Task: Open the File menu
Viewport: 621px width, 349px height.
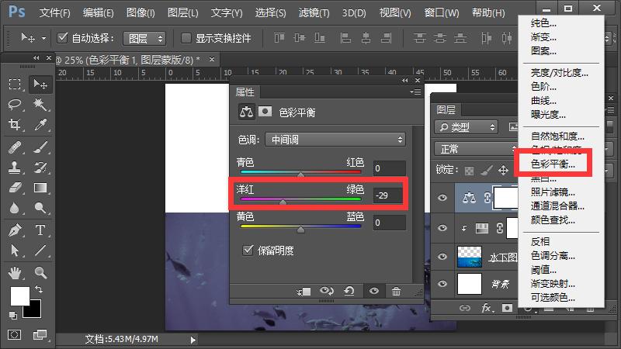Action: pyautogui.click(x=54, y=12)
